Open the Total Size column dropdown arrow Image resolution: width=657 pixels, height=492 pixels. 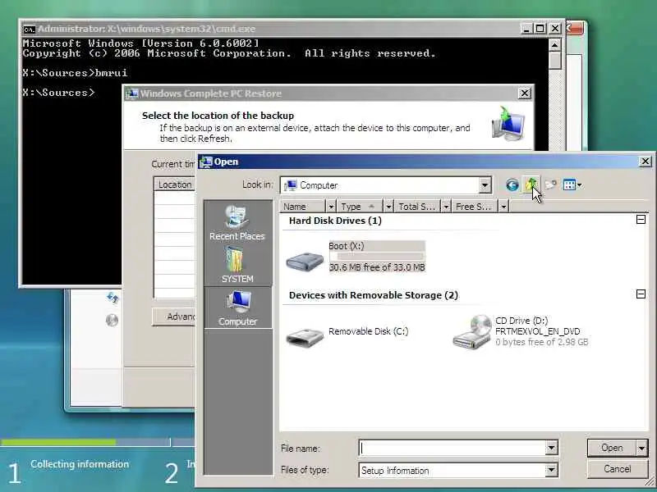[446, 207]
